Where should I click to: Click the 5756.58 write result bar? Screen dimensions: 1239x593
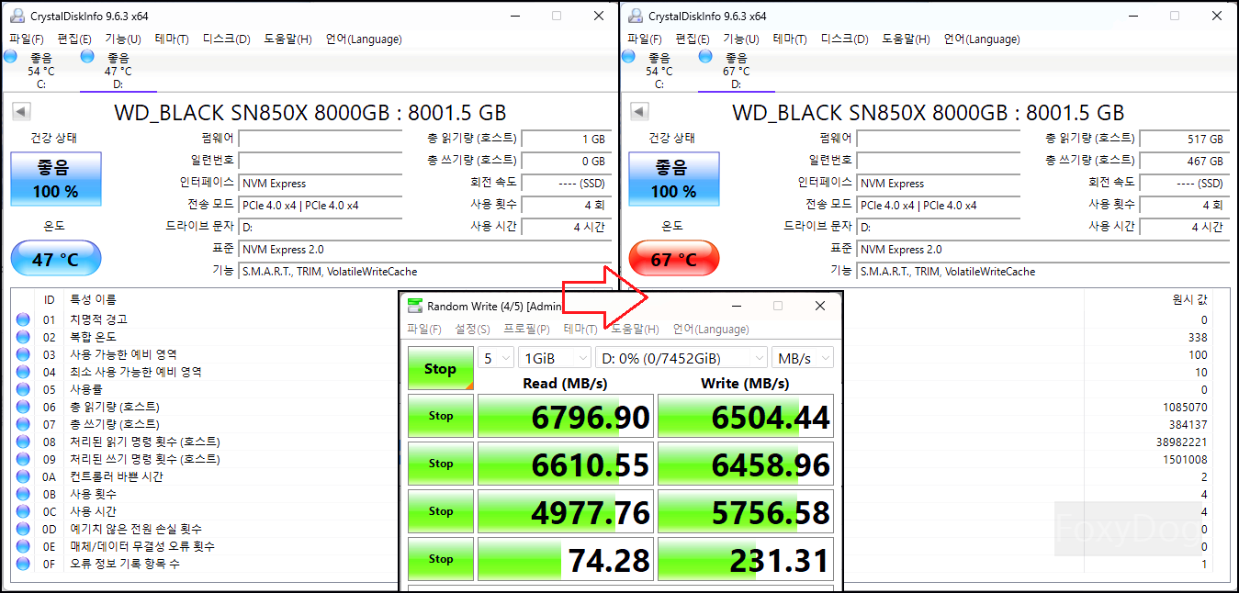(x=746, y=512)
